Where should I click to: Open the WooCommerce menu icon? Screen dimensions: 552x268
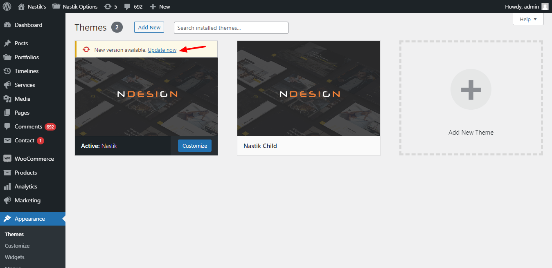8,158
